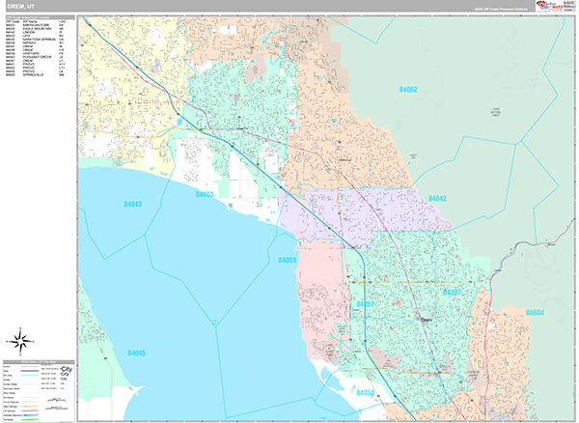This screenshot has height=423, width=579.
Task: Select the Springville row in ZIP index
Action: pos(38,74)
